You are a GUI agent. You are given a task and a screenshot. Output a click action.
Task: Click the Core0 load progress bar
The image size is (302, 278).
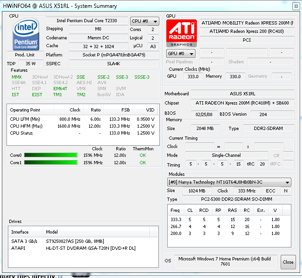tap(51, 155)
